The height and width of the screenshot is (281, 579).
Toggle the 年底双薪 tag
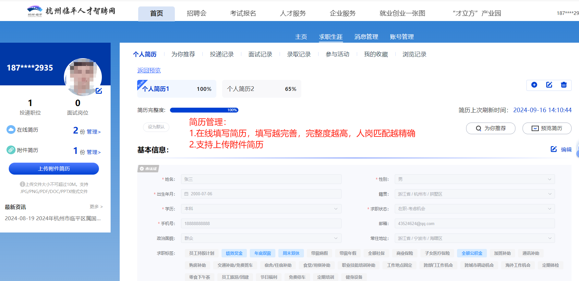263,253
